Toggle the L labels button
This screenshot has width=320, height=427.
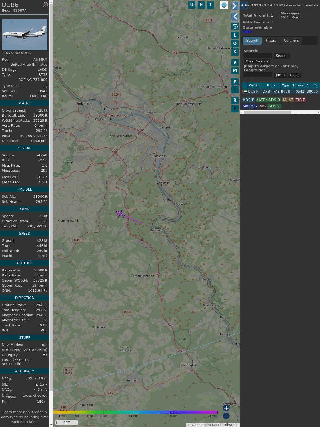tap(235, 35)
